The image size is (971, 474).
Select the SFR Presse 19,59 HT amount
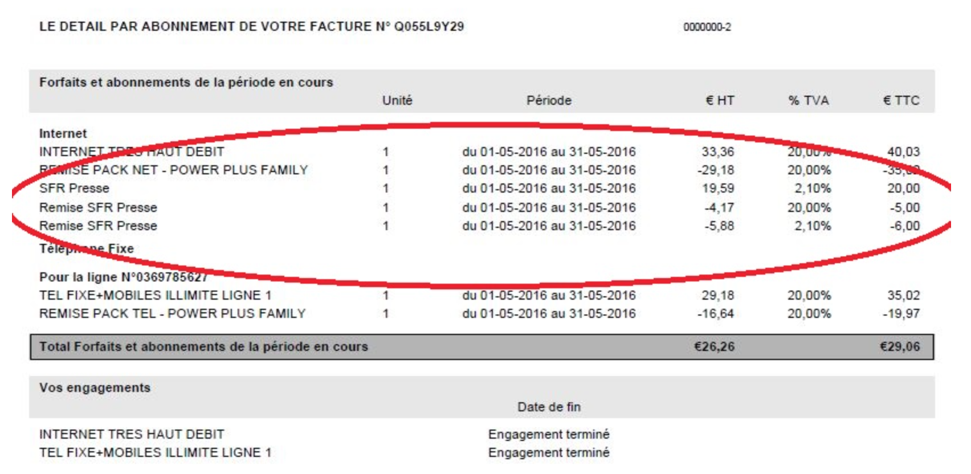(x=718, y=189)
